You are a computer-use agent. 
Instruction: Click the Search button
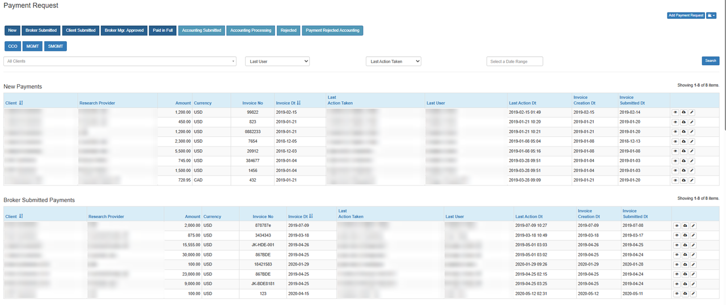[711, 61]
